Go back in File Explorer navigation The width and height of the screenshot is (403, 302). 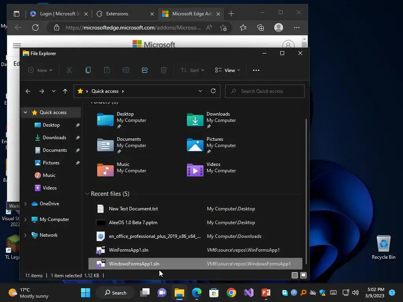[x=28, y=91]
